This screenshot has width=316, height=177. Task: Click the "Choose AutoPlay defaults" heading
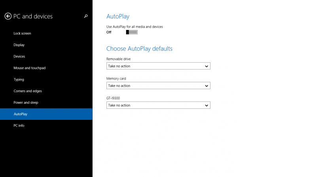(x=139, y=49)
